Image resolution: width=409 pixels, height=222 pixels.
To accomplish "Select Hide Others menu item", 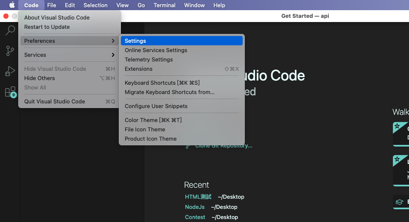I will 69,78.
